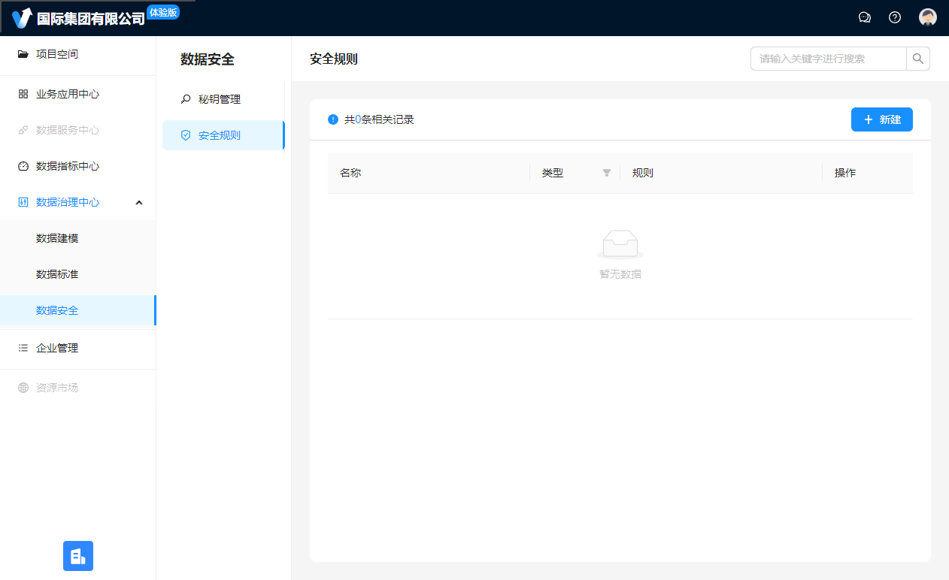Focus the keyword search input field

point(827,59)
